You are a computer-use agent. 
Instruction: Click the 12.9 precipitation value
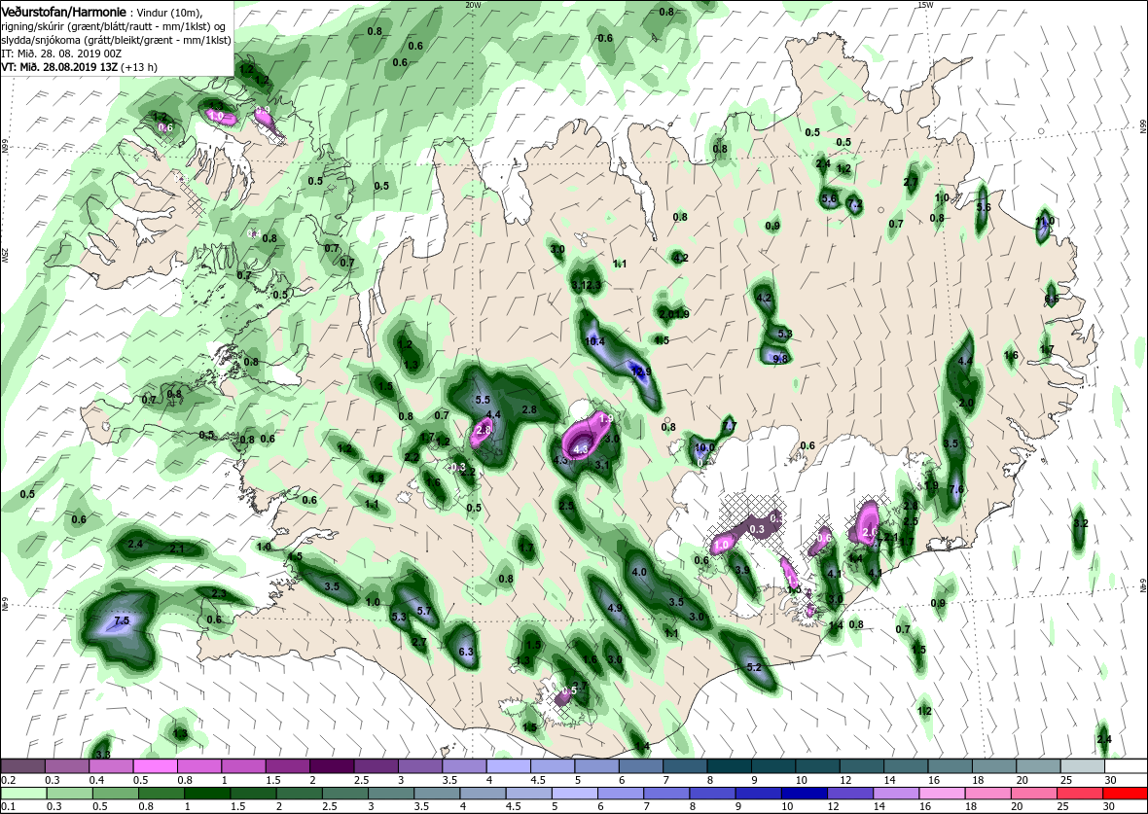pos(640,372)
